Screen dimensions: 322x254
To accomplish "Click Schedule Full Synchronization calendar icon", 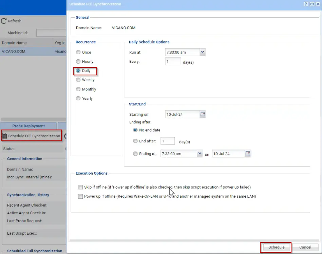I will click(4, 136).
